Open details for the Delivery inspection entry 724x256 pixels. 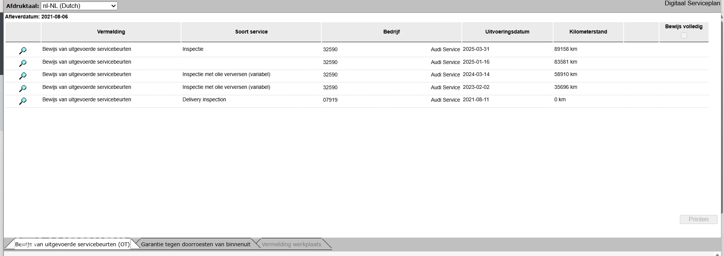click(x=23, y=101)
